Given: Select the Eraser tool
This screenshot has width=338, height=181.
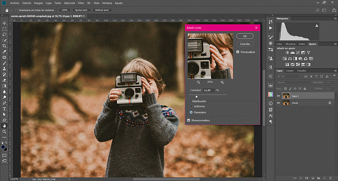Looking at the screenshot, I should (x=4, y=80).
